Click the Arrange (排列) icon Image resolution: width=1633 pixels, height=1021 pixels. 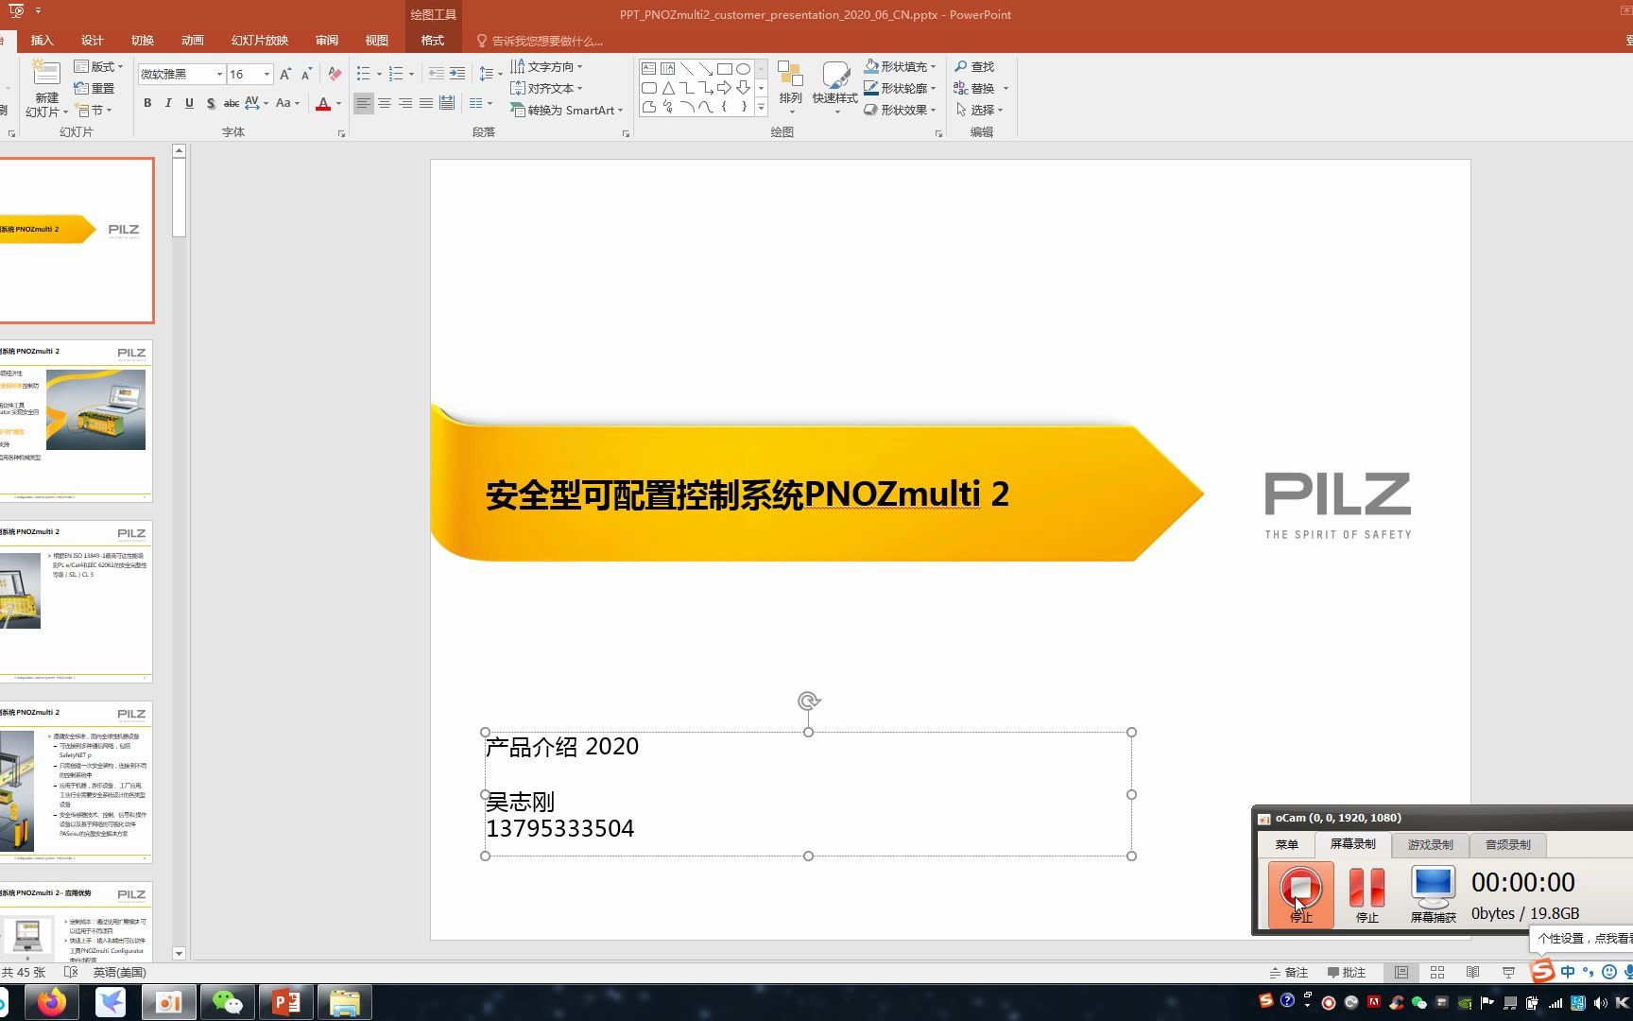tap(790, 76)
